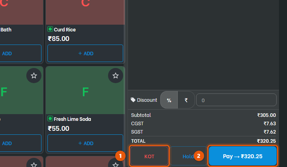This screenshot has height=167, width=287.
Task: Click the Curd Rice ₹85.00 price
Action: [x=59, y=39]
